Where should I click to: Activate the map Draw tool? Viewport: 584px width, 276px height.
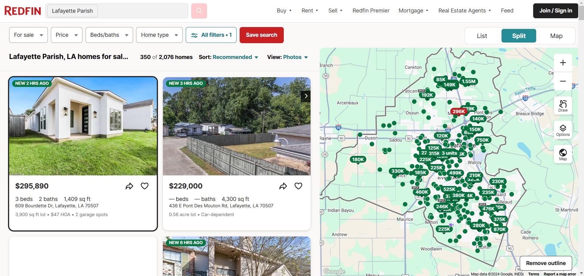pyautogui.click(x=563, y=105)
